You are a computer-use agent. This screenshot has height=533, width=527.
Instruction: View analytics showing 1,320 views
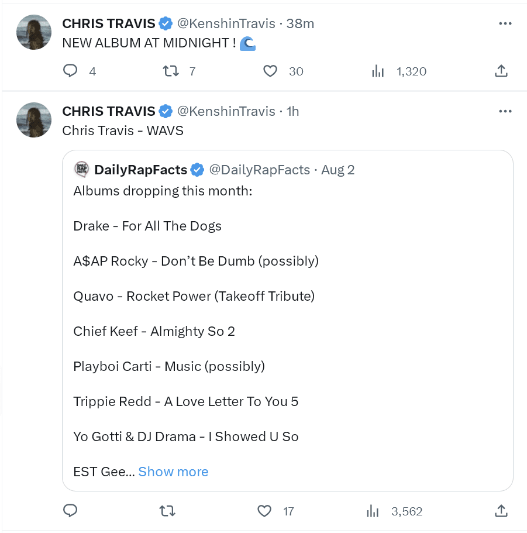point(378,71)
